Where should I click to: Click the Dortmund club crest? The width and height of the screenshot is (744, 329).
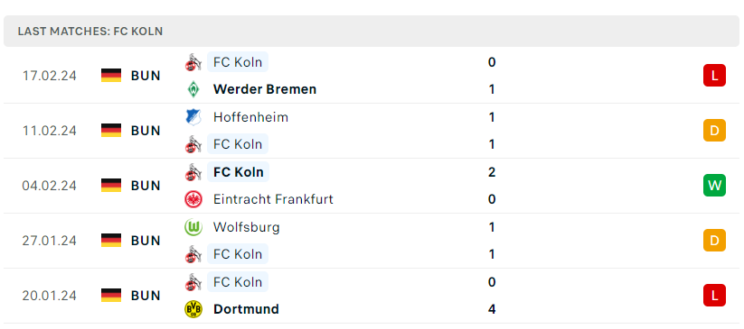point(193,309)
